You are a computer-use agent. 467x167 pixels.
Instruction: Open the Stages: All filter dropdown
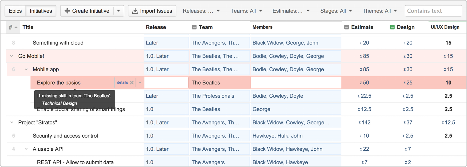(x=336, y=11)
